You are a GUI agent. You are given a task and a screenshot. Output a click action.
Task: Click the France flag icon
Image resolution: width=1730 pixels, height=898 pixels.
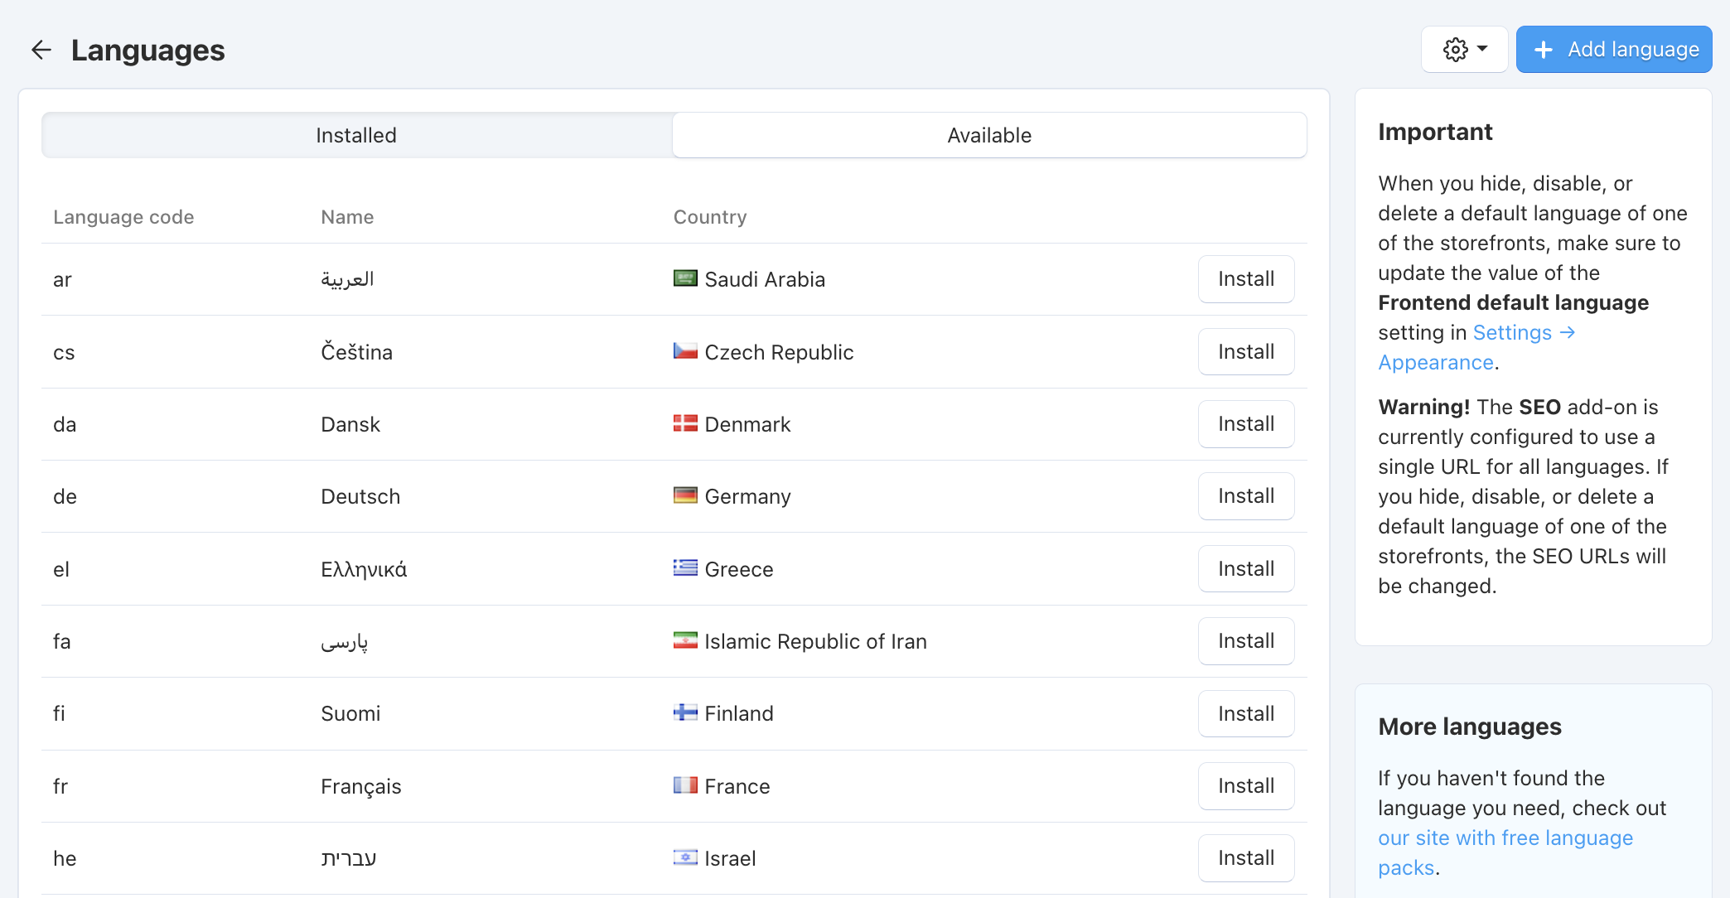click(685, 785)
